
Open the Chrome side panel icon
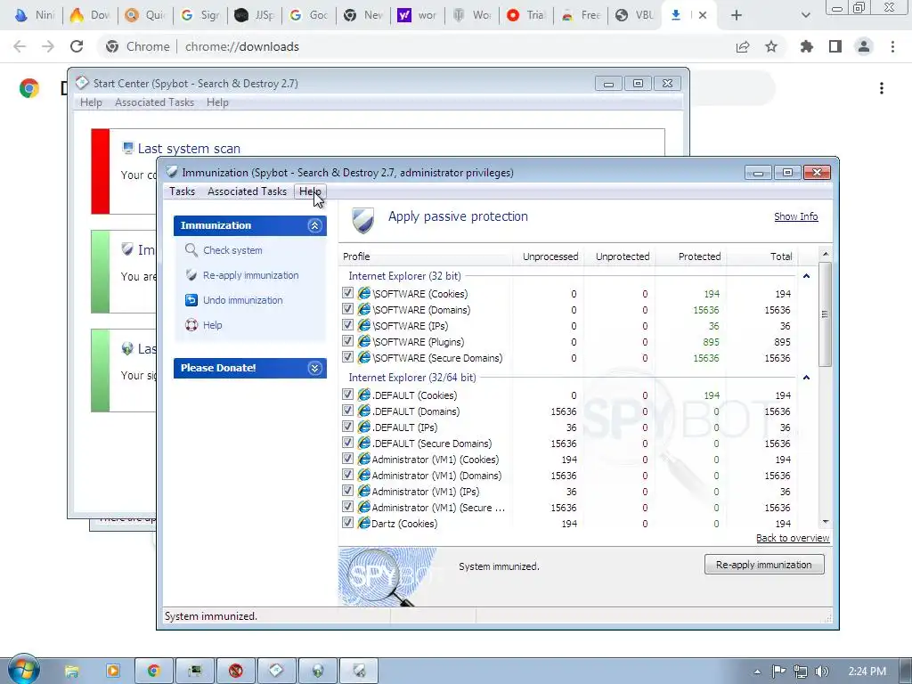point(835,46)
